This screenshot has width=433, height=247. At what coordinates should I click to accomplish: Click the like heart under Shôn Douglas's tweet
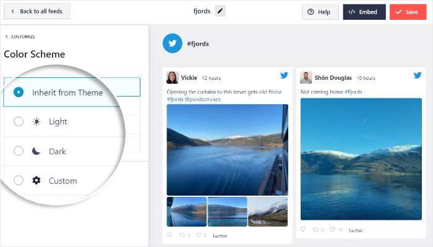pos(333,229)
